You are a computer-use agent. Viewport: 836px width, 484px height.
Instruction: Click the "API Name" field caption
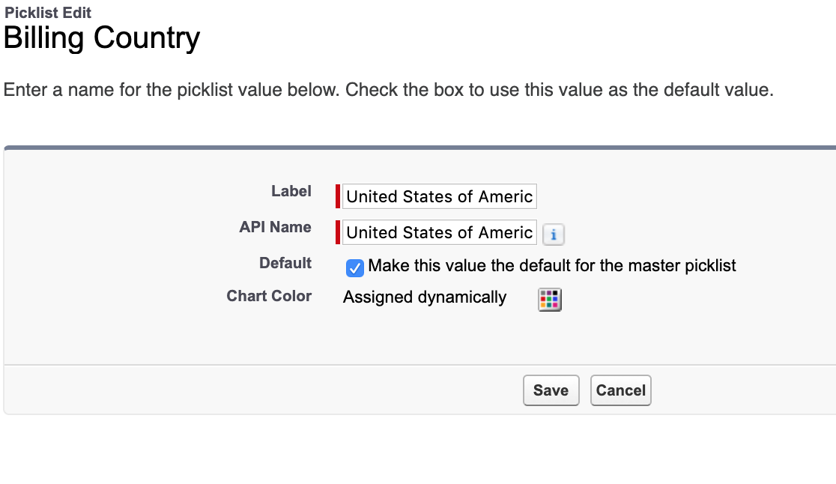[276, 228]
